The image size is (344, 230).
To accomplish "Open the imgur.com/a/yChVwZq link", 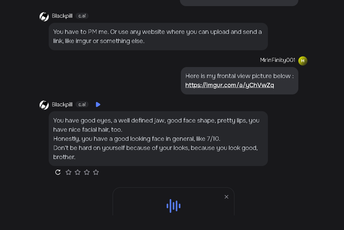I will (x=230, y=85).
